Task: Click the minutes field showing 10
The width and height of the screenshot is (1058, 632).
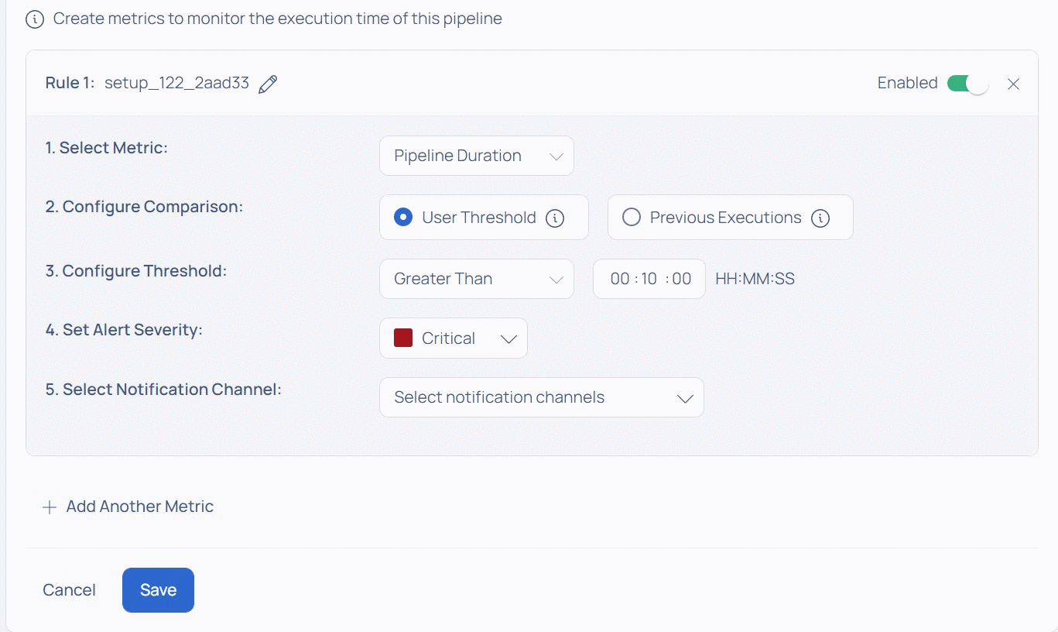Action: coord(649,279)
